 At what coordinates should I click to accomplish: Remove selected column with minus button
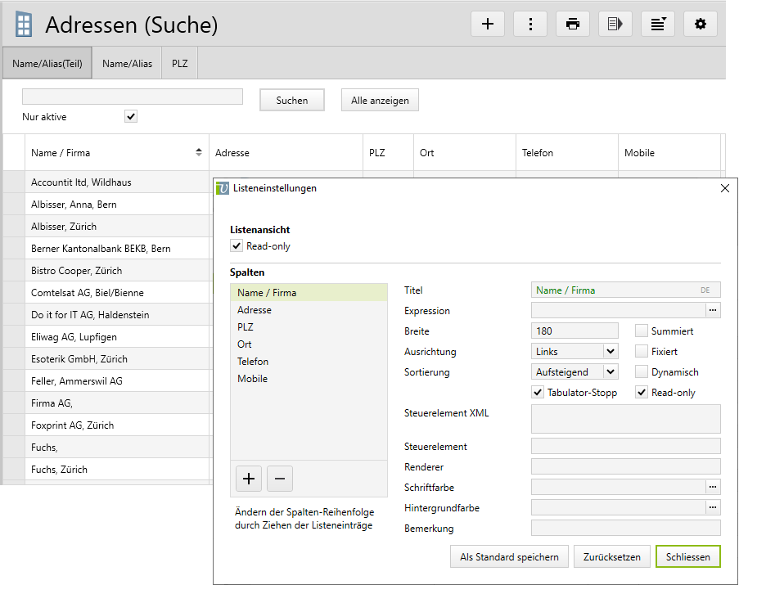[279, 479]
